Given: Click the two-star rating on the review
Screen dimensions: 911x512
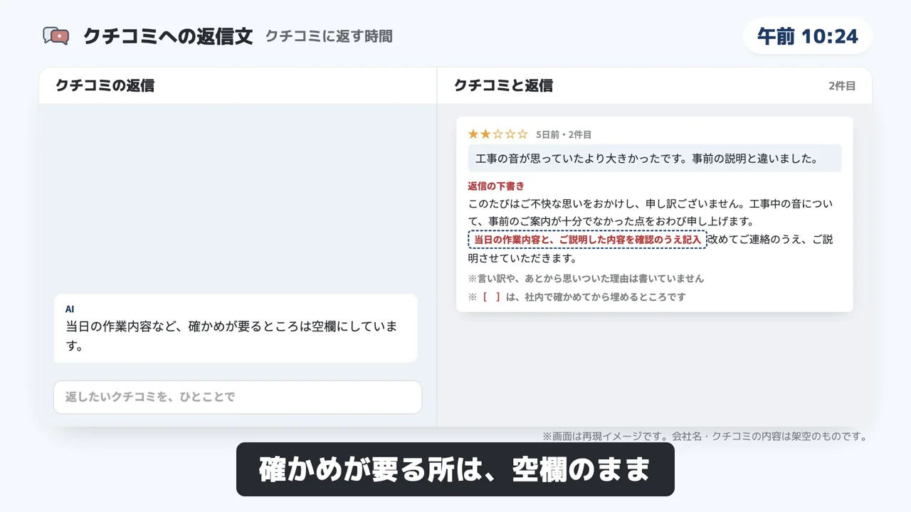Looking at the screenshot, I should (497, 134).
